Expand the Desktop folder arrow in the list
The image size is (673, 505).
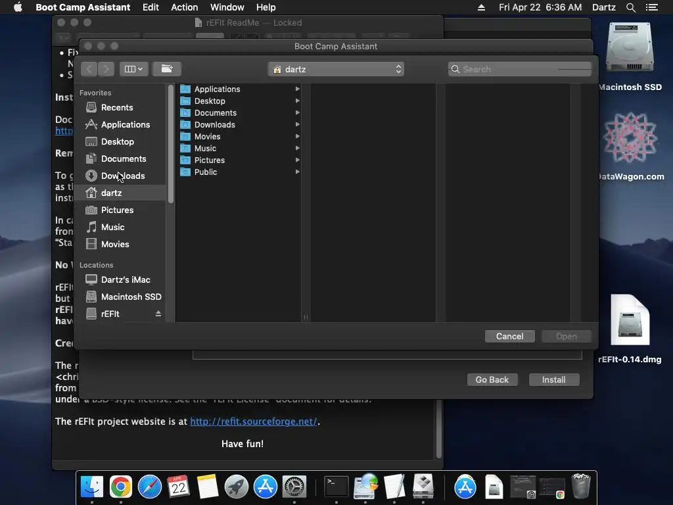297,101
